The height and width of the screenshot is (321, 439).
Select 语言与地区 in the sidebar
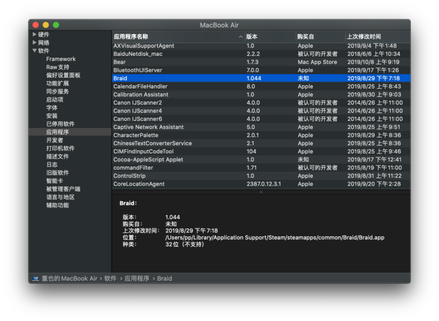[60, 197]
